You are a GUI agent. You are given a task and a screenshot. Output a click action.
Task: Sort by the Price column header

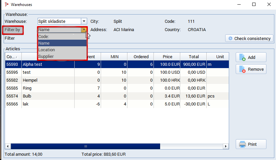(167, 57)
